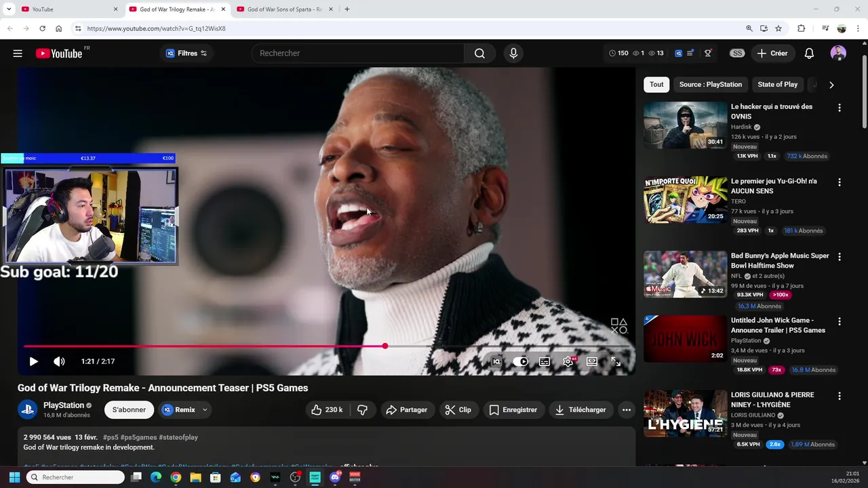The height and width of the screenshot is (488, 868).
Task: Open the Créer button
Action: [x=772, y=54]
